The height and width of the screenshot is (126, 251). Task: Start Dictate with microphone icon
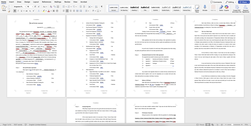tap(205, 8)
